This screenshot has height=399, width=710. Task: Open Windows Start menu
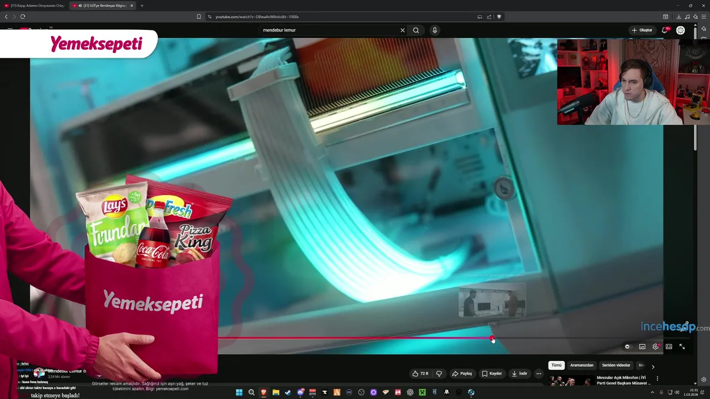pos(239,392)
